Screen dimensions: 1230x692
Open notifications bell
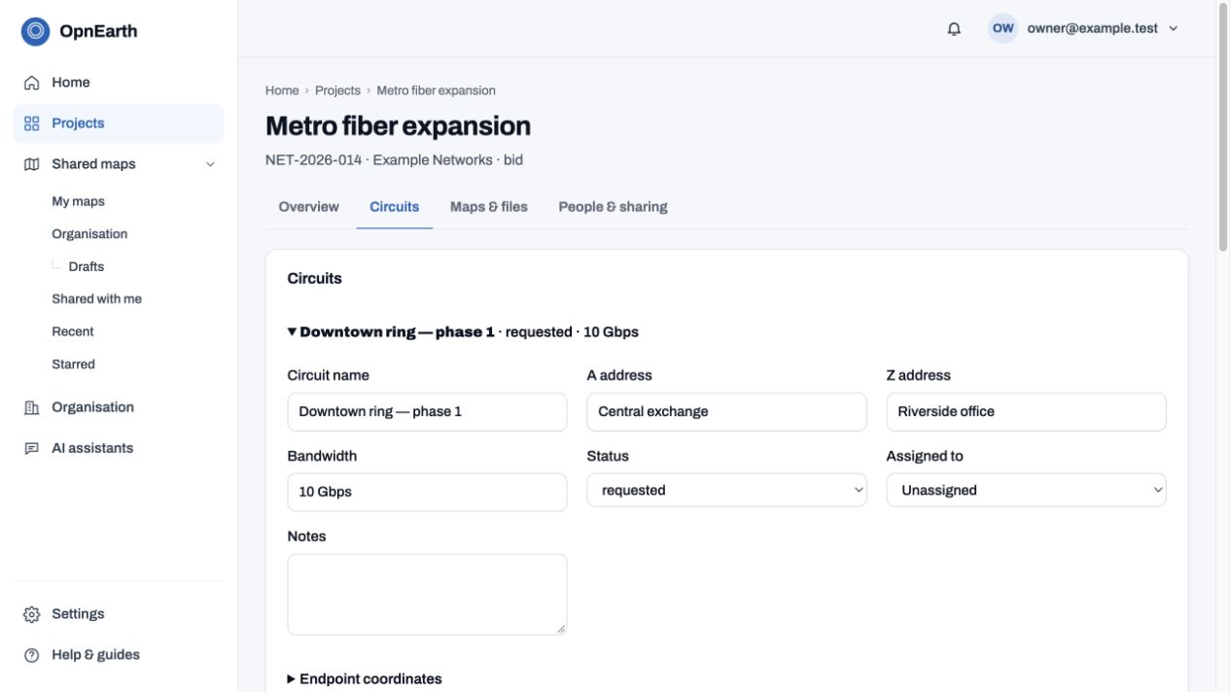[x=954, y=29]
